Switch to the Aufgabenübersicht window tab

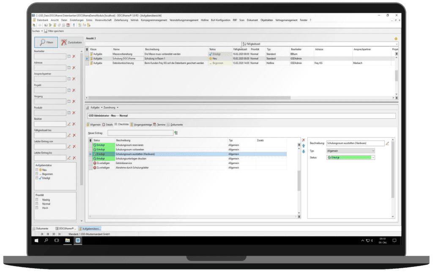pos(90,229)
